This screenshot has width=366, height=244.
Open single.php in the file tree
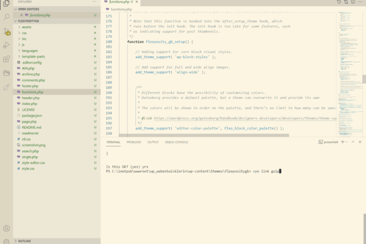57,157
